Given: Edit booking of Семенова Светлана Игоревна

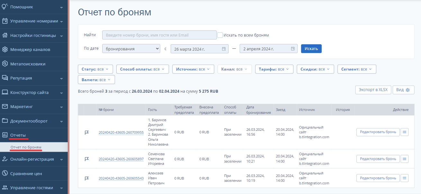Looking at the screenshot, I should [378, 159].
